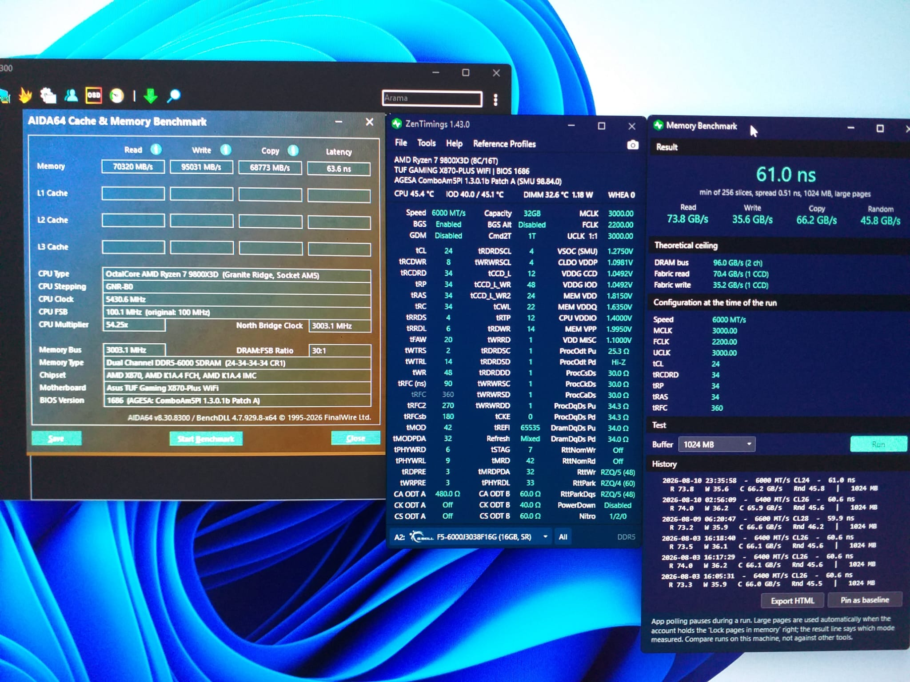Image resolution: width=910 pixels, height=682 pixels.
Task: Close the AIDA64 Cache & Memory Benchmark dialog
Action: (x=369, y=122)
